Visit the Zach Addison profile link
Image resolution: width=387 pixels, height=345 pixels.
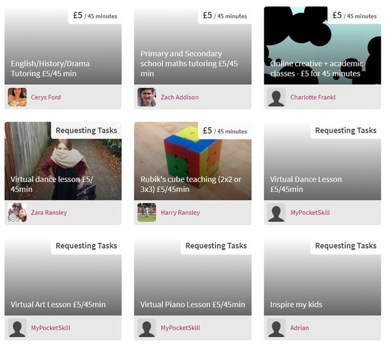point(180,98)
